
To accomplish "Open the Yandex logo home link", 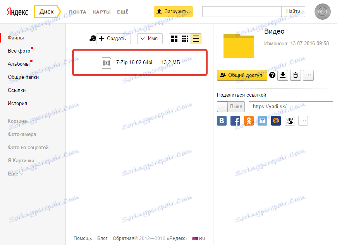I will click(17, 12).
